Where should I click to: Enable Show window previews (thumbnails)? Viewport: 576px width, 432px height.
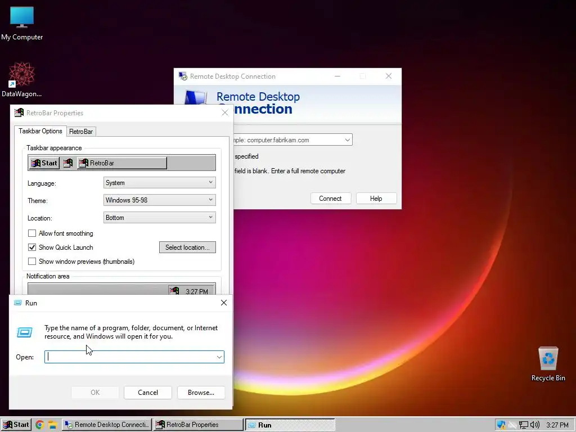(32, 261)
